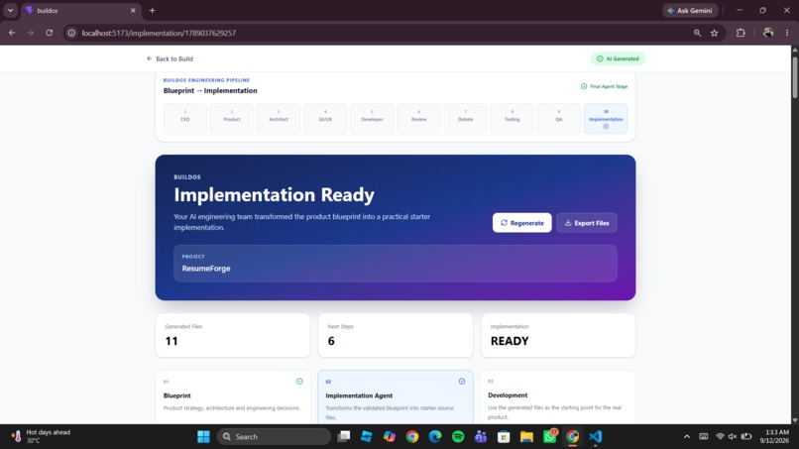Open the Chrome extensions puzzle icon
The width and height of the screenshot is (799, 449).
pyautogui.click(x=741, y=33)
